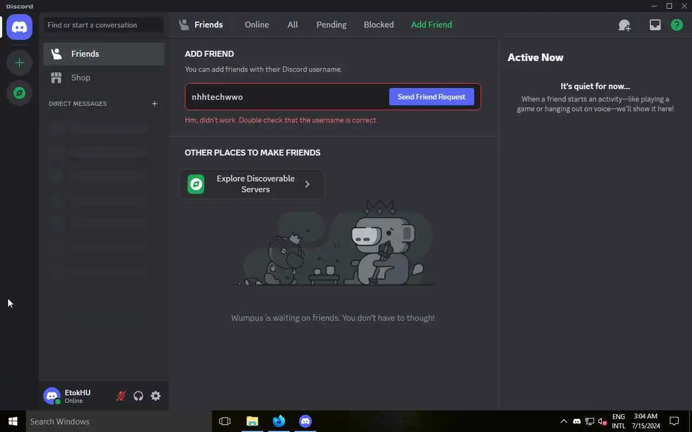The width and height of the screenshot is (692, 432).
Task: Select Friends in the sidebar
Action: (104, 54)
